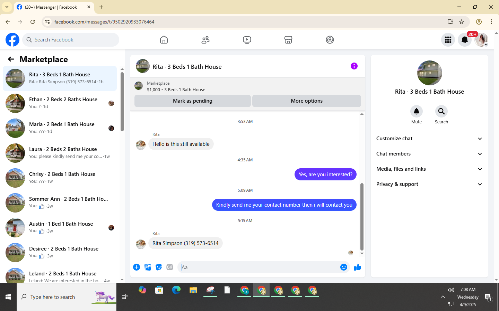Screen dimensions: 499x311
Task: Open the Video tab icon
Action: point(247,40)
